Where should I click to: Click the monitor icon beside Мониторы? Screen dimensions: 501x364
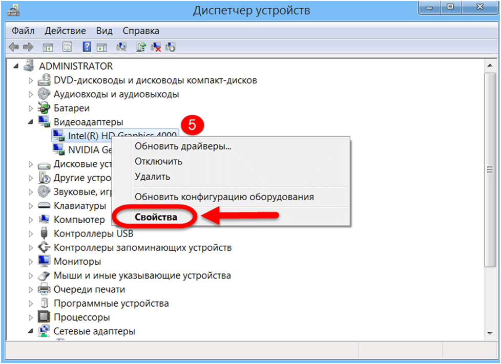[44, 261]
